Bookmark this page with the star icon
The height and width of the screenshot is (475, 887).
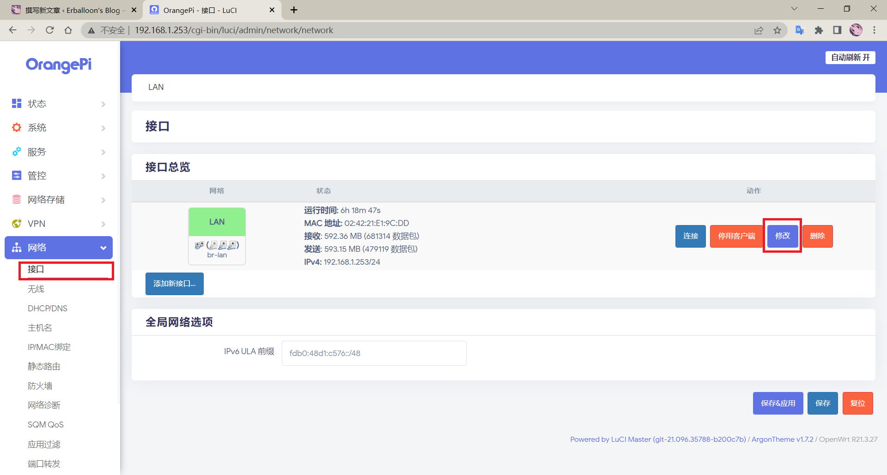(x=778, y=30)
